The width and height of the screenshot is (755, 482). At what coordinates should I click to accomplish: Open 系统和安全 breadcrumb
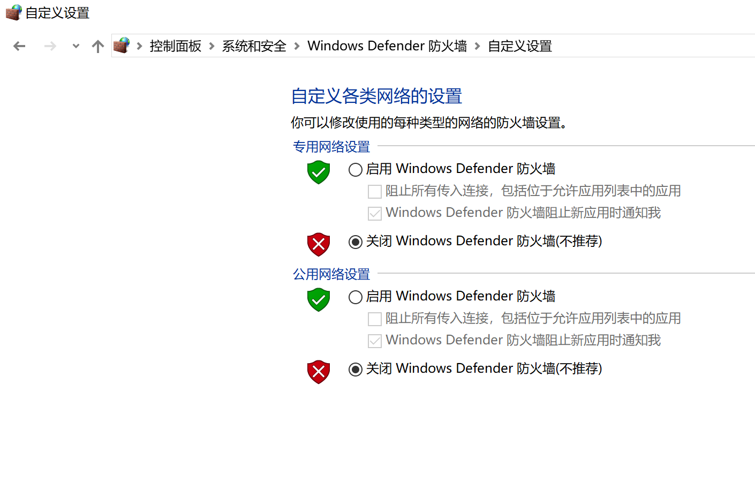point(254,46)
